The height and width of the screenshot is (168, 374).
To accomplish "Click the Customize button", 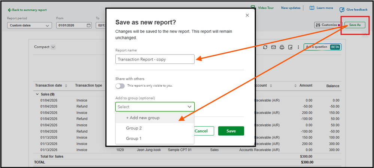I will tap(328, 25).
